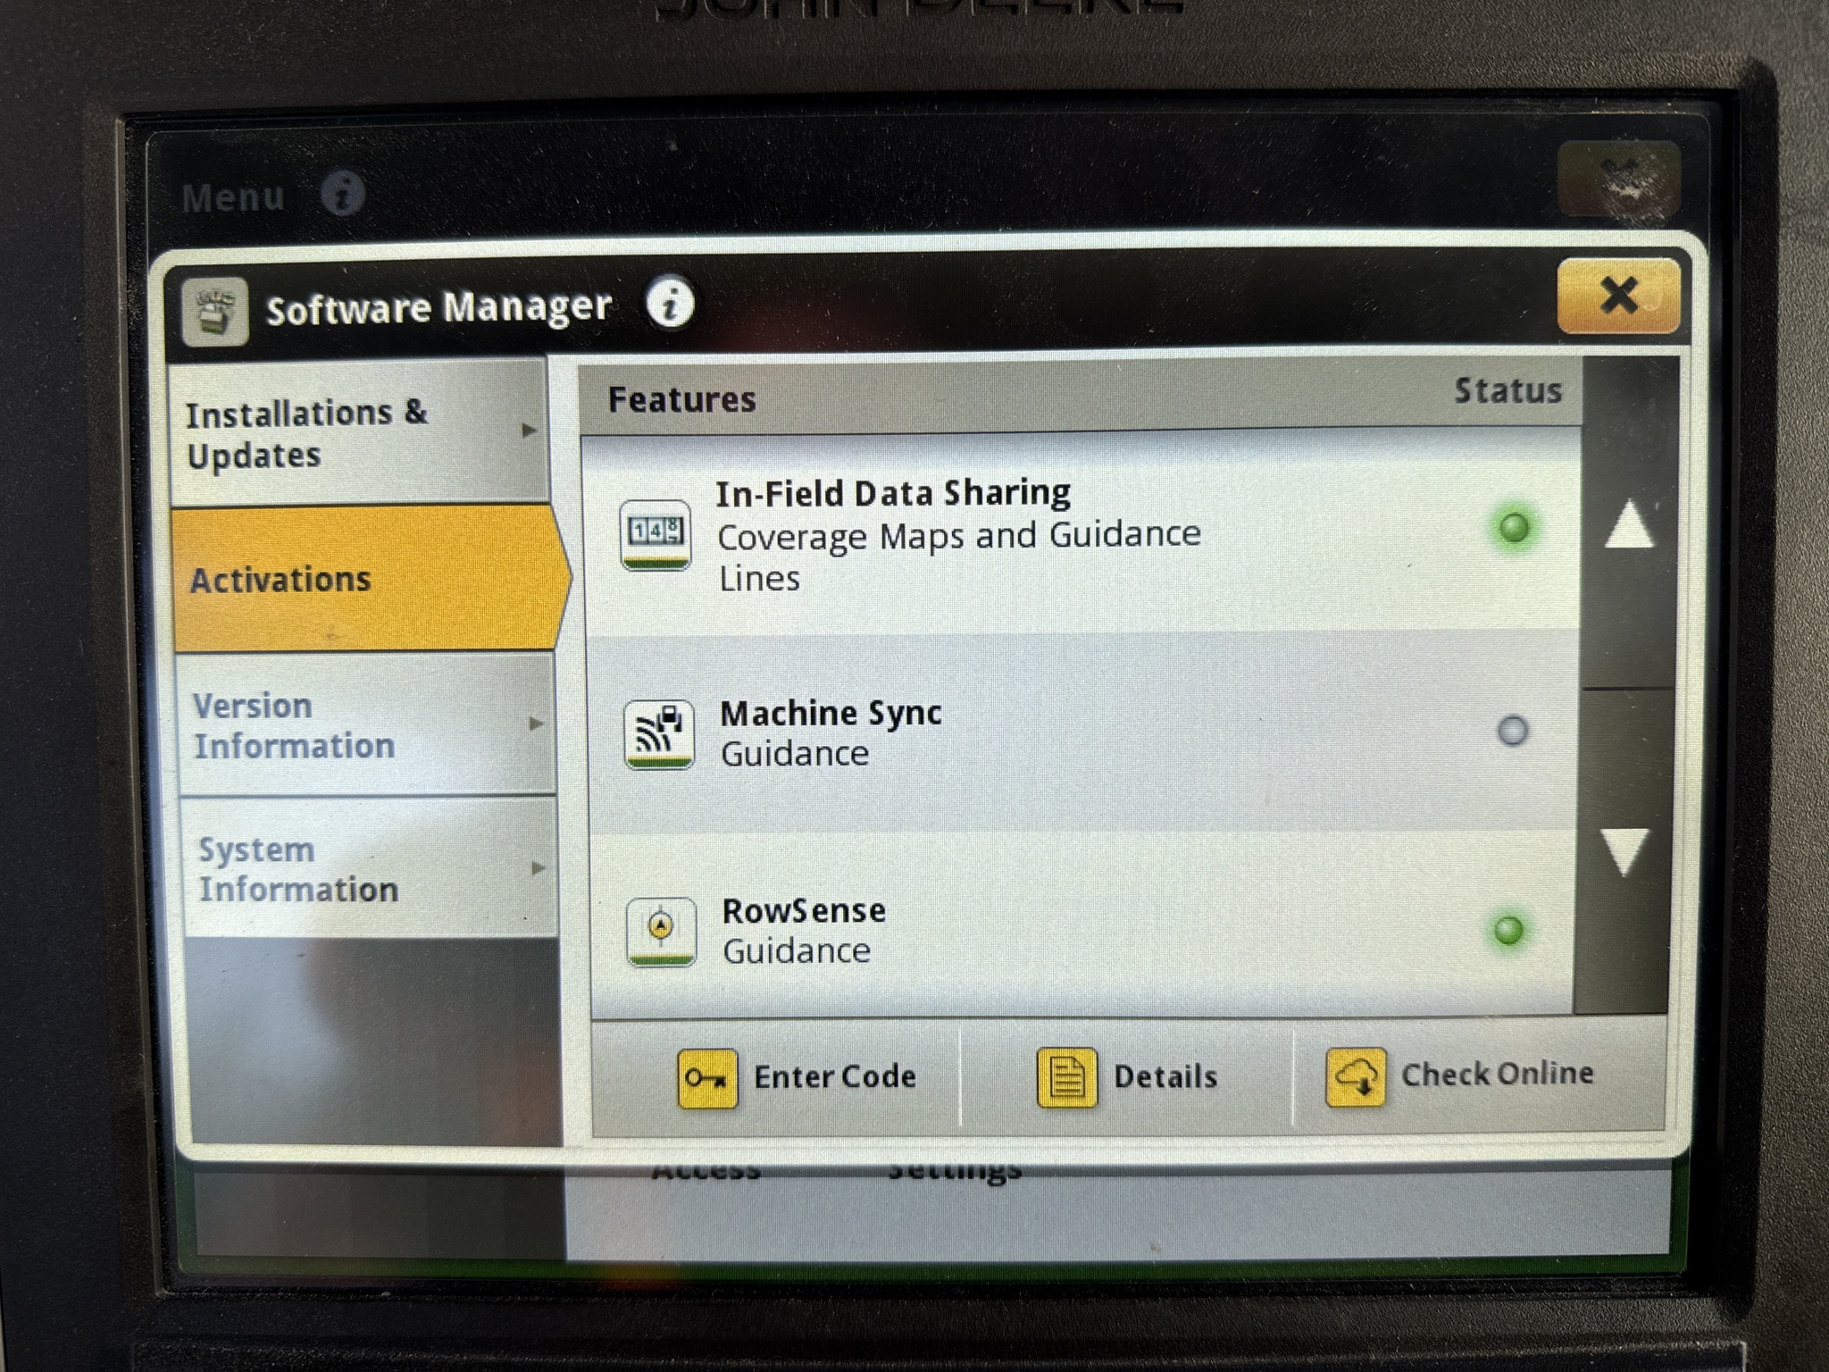Click the info icon next to Menu
1829x1372 pixels.
point(343,193)
